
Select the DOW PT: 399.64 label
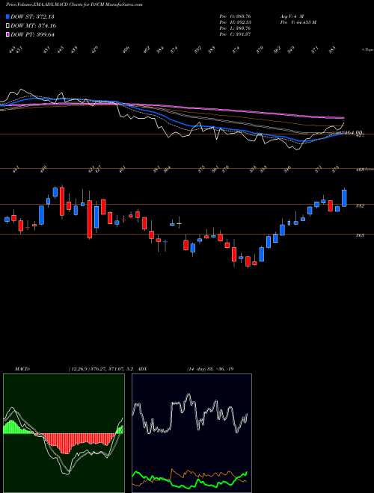[x=32, y=34]
